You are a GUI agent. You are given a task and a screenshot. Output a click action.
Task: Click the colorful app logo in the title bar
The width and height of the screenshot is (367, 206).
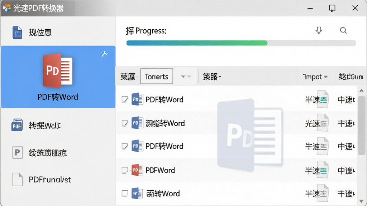tap(7, 8)
